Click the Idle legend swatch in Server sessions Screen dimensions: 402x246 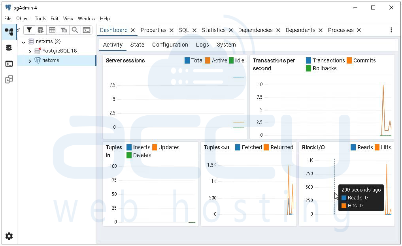tap(231, 60)
